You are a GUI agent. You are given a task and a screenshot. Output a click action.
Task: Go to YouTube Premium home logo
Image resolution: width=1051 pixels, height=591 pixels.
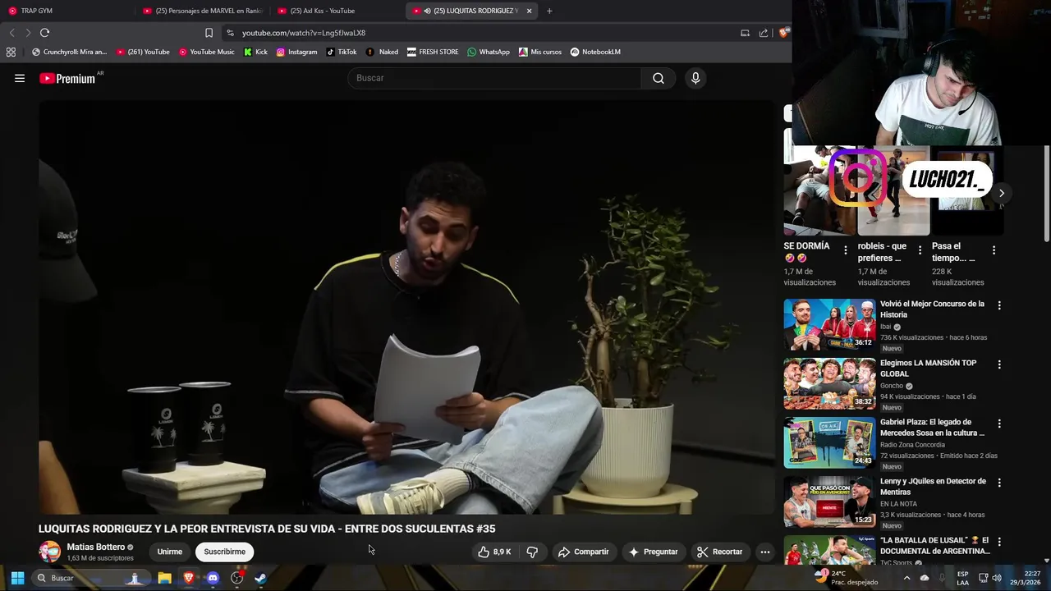click(x=67, y=78)
